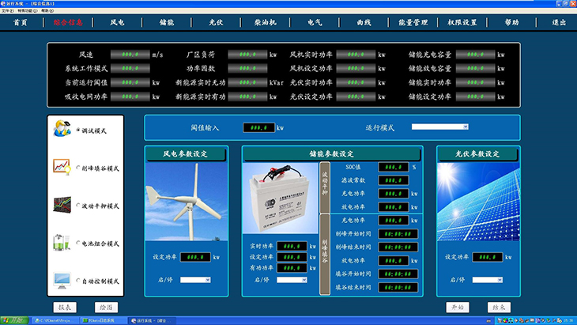Click the fluctuation smoothing (波动平抑模式) graph icon
The image size is (577, 325).
tap(62, 205)
